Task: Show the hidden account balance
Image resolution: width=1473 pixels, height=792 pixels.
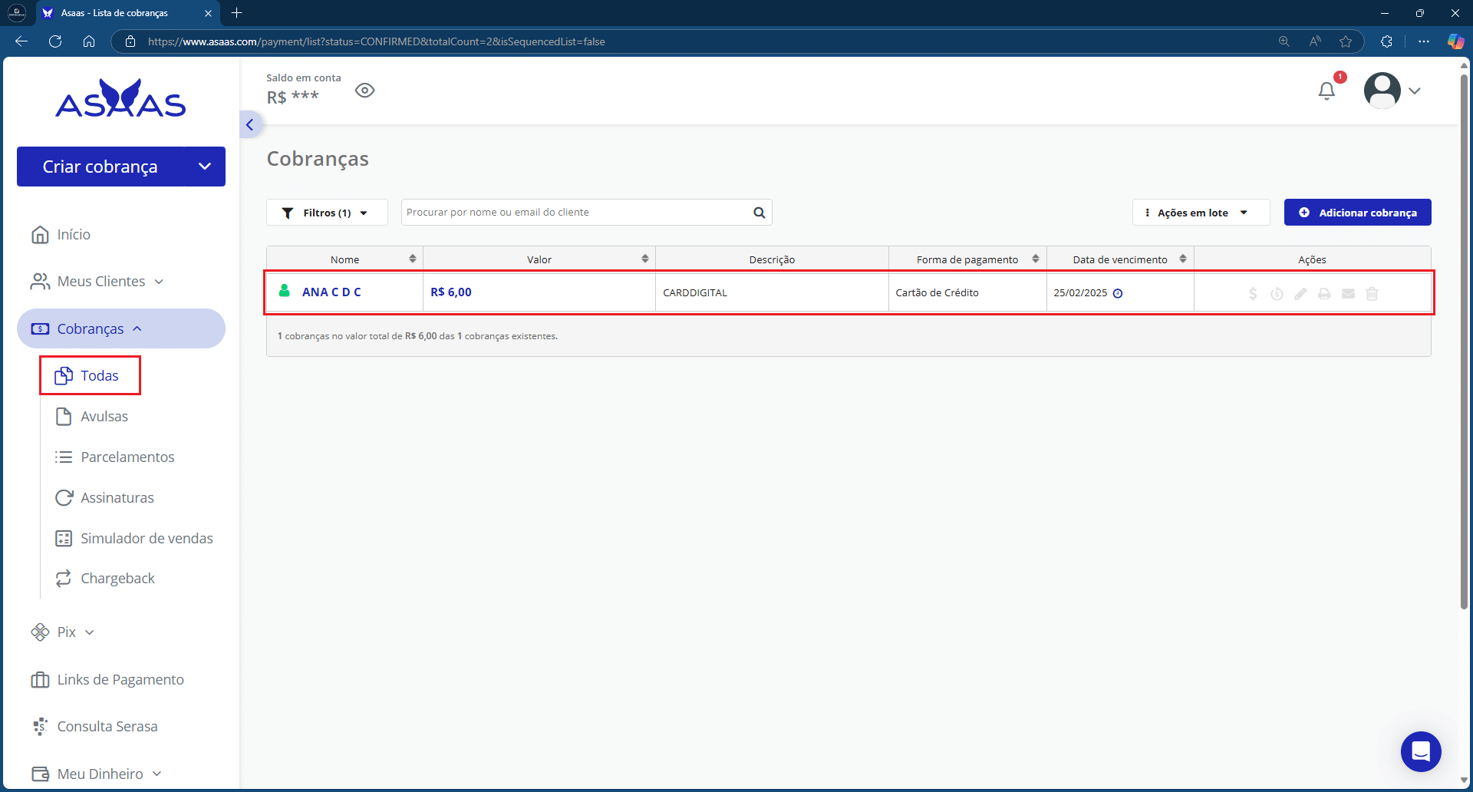Action: click(x=364, y=91)
